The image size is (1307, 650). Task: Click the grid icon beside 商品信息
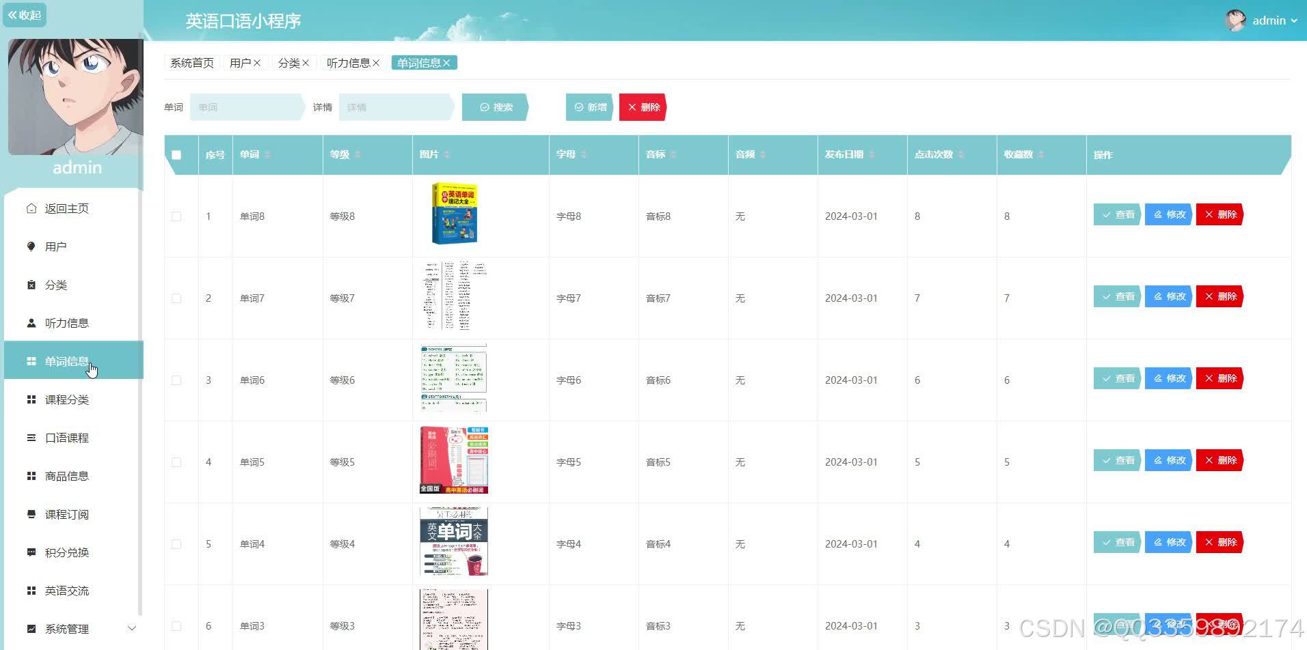(31, 476)
